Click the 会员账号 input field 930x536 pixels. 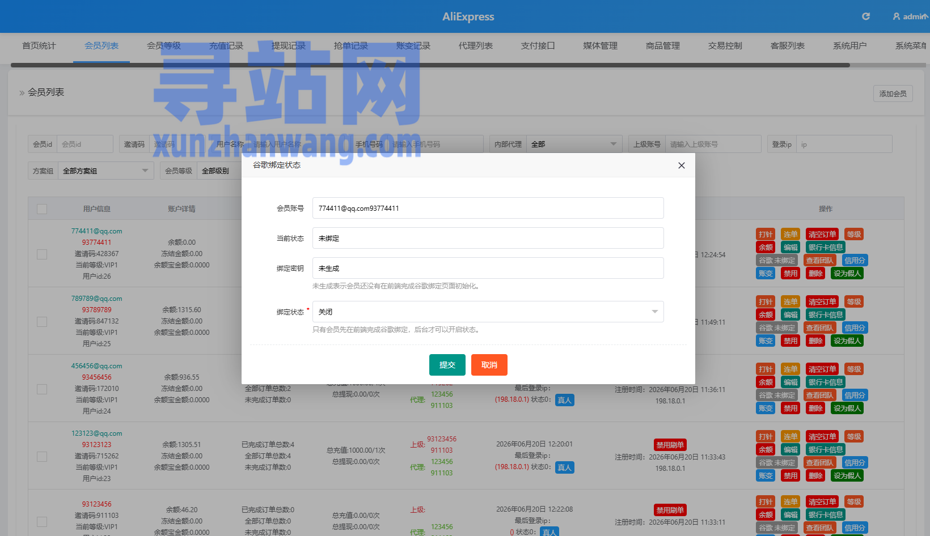(x=488, y=208)
